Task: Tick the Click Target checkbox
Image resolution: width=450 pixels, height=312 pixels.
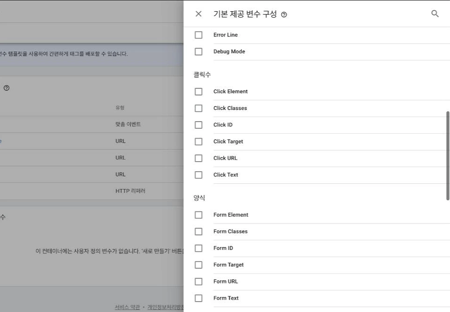Action: pos(198,142)
